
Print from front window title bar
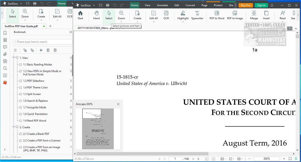coord(108,5)
